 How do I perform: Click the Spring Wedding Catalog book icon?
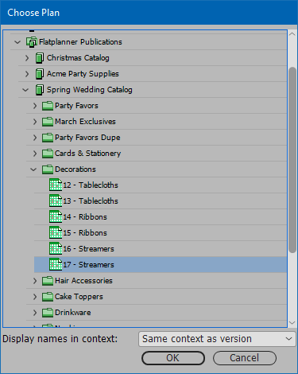click(40, 90)
